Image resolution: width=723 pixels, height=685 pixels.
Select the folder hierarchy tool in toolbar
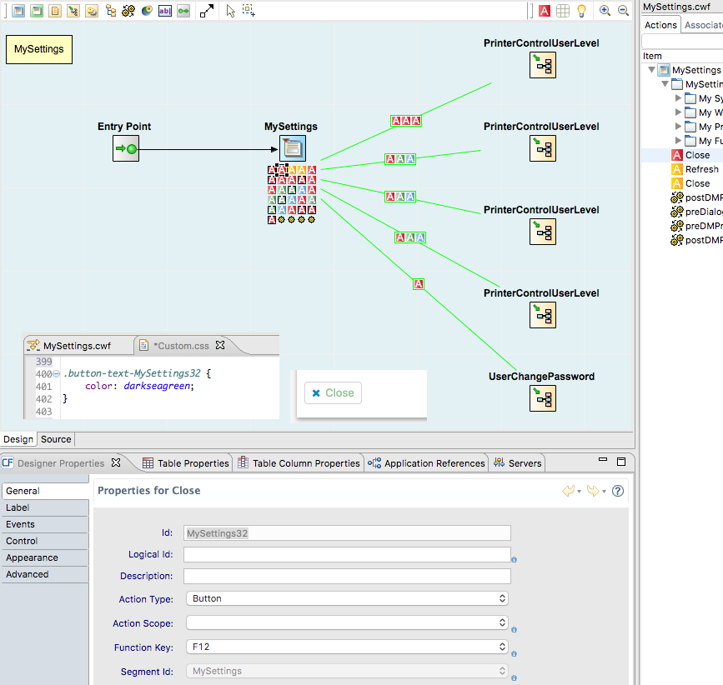click(x=111, y=11)
